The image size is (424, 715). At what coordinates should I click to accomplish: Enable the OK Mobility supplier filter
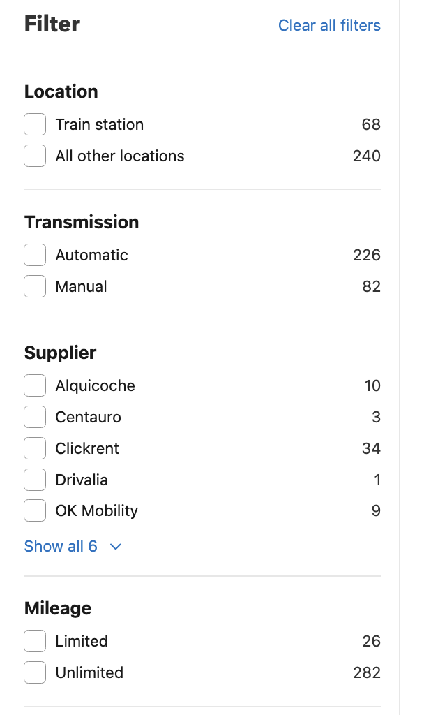coord(35,512)
